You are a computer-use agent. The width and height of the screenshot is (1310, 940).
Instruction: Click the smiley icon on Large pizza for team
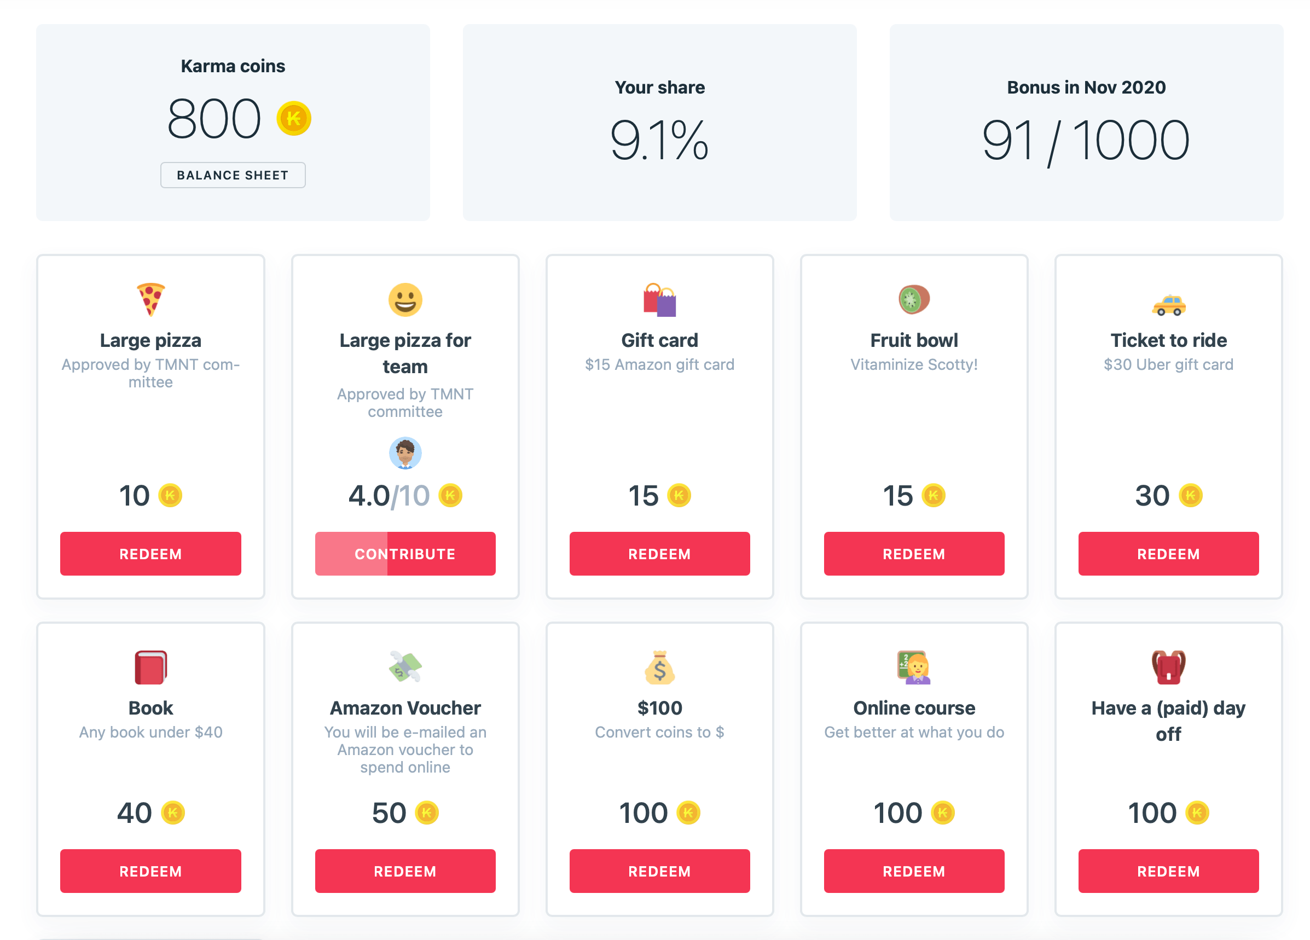pyautogui.click(x=405, y=300)
